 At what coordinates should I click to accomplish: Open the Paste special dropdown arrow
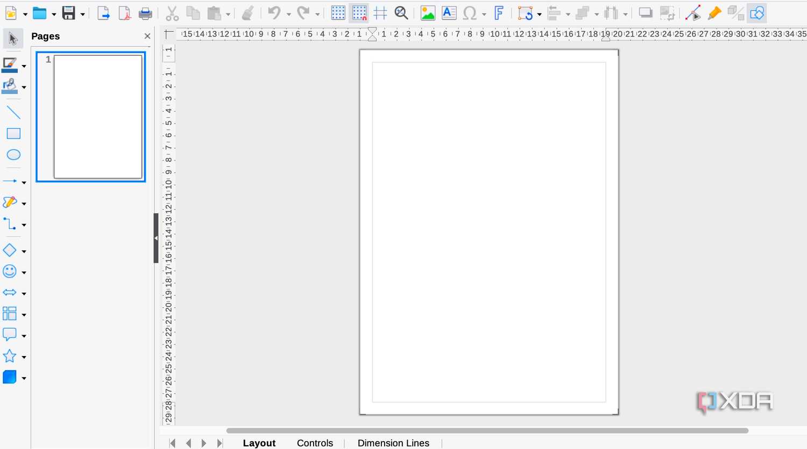coord(228,14)
